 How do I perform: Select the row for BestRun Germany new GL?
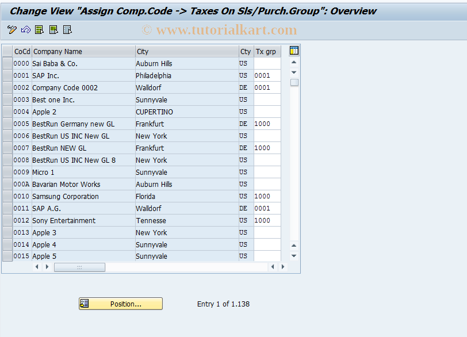click(7, 124)
